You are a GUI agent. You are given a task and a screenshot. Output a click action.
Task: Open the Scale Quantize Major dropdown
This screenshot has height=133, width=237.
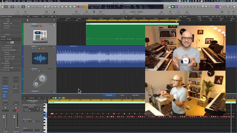tap(35, 121)
